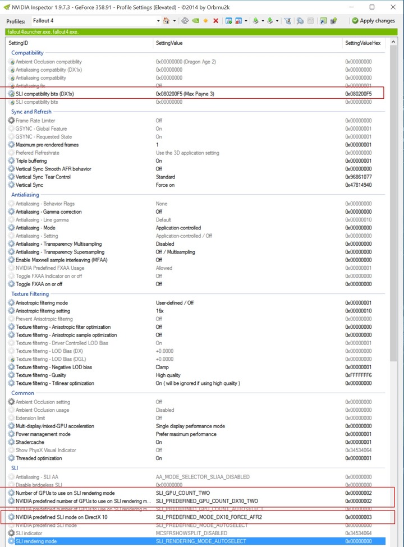Click the home profile icon in toolbar

point(167,21)
